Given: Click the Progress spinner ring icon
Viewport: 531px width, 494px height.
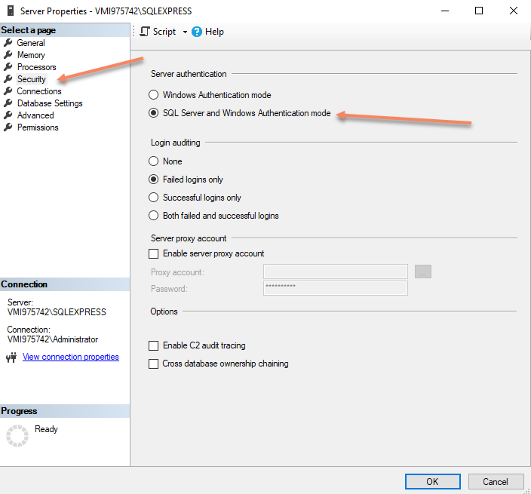Looking at the screenshot, I should click(17, 436).
